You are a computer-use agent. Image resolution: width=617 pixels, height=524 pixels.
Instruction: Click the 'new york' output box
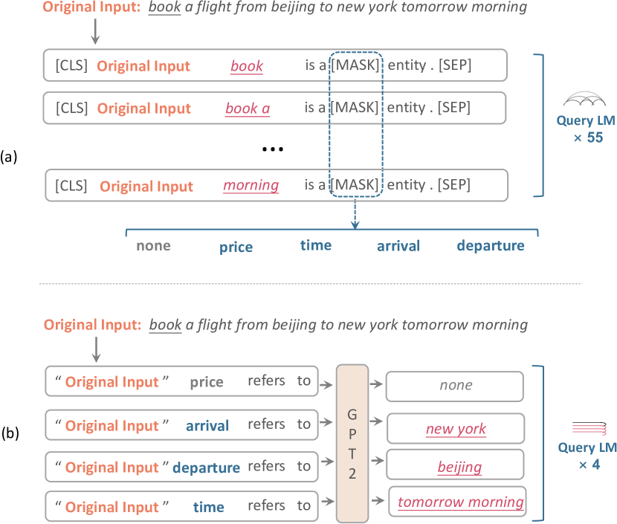pyautogui.click(x=456, y=428)
